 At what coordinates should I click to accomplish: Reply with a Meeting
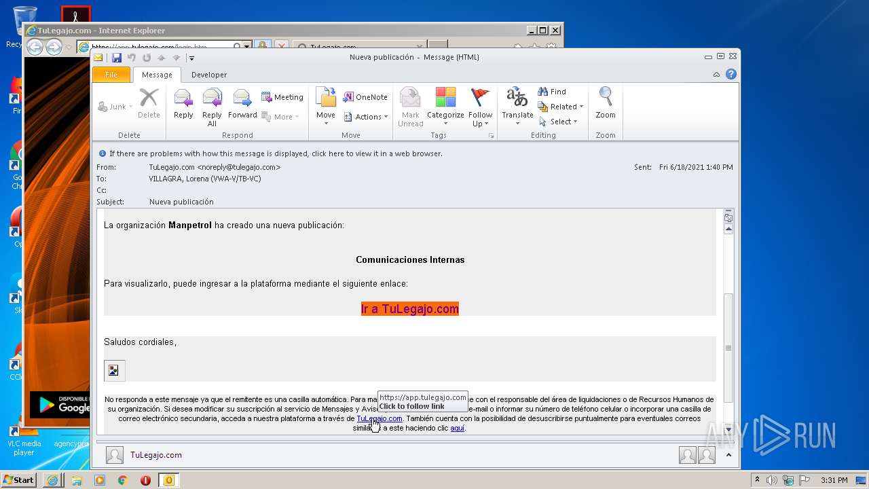point(282,97)
